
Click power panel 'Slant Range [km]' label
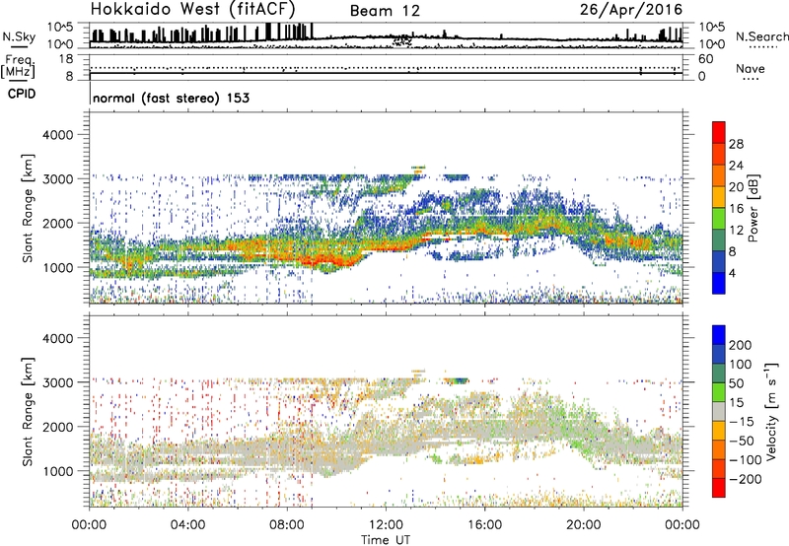pyautogui.click(x=28, y=208)
